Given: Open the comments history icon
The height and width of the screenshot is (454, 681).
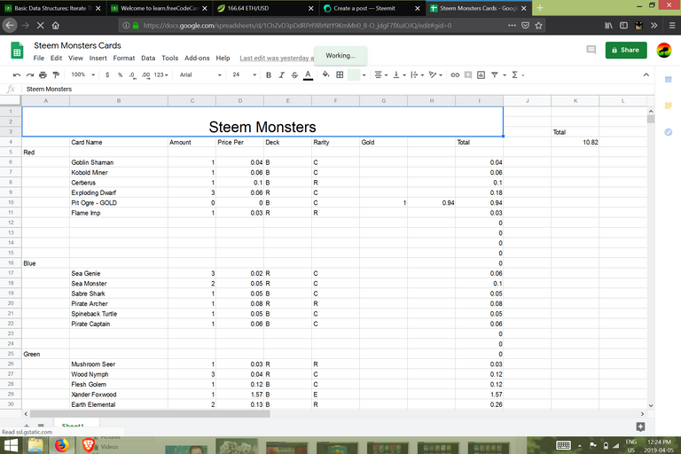Looking at the screenshot, I should [591, 50].
